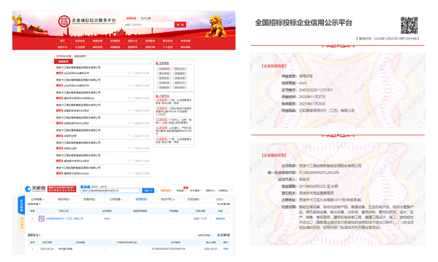Open the 详情 link in the certificate row
Image resolution: width=438 pixels, height=262 pixels.
[226, 249]
